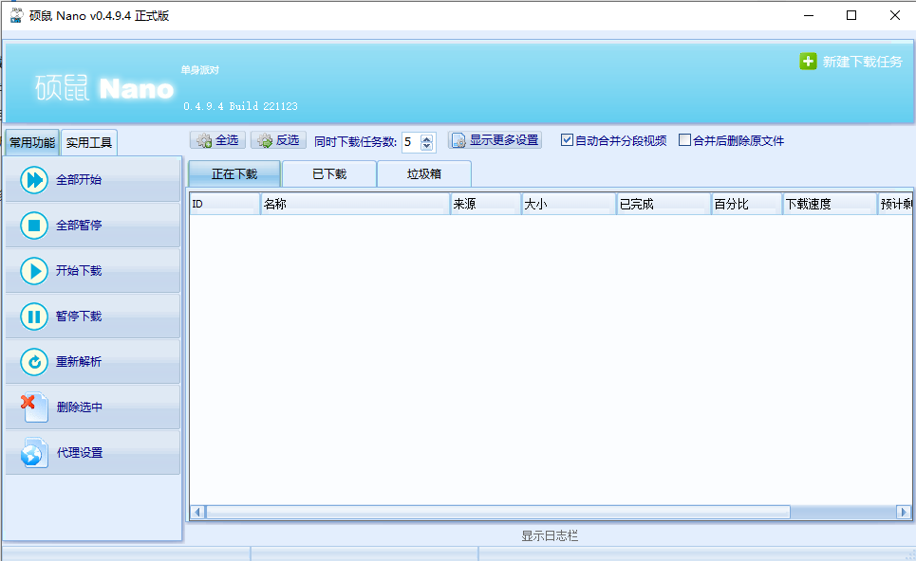The image size is (916, 561).
Task: Click the app icon in the title bar
Action: point(16,16)
